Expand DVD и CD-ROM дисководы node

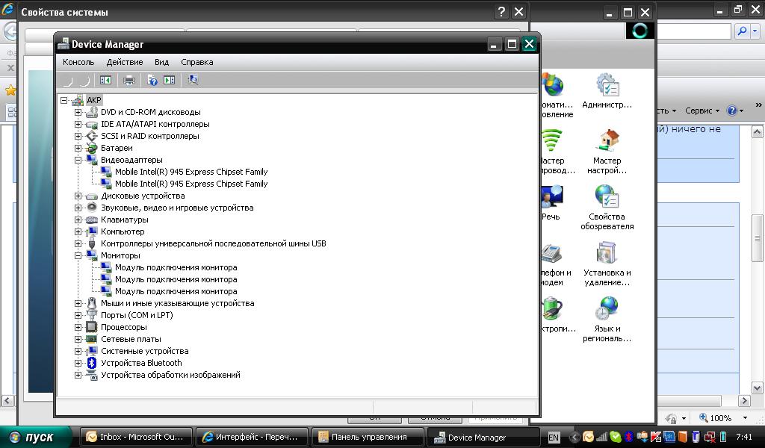click(78, 112)
